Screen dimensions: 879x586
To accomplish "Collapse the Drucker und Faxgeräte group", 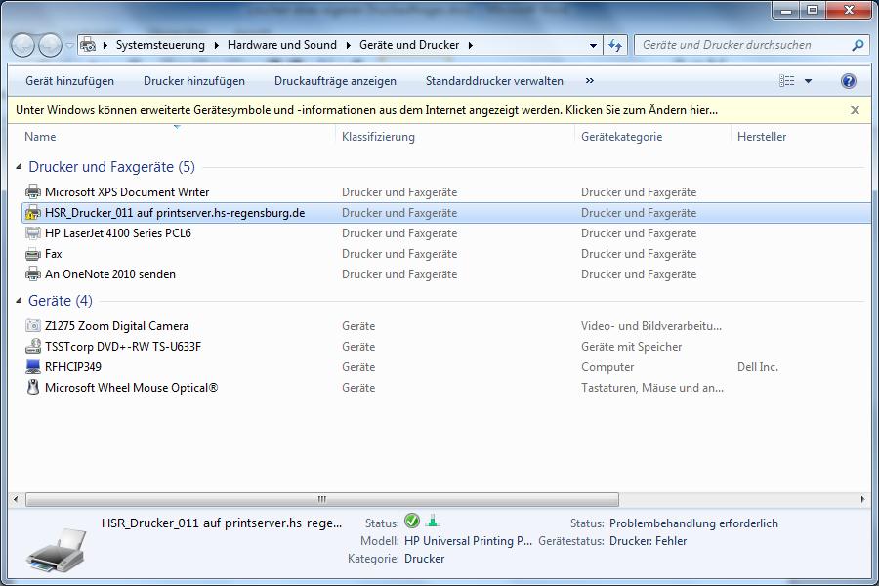I will point(20,167).
